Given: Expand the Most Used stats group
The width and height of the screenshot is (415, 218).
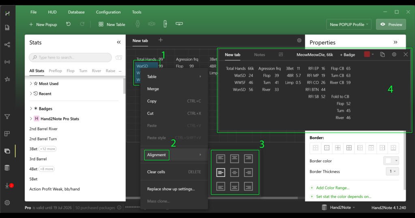Looking at the screenshot, I should [31, 84].
